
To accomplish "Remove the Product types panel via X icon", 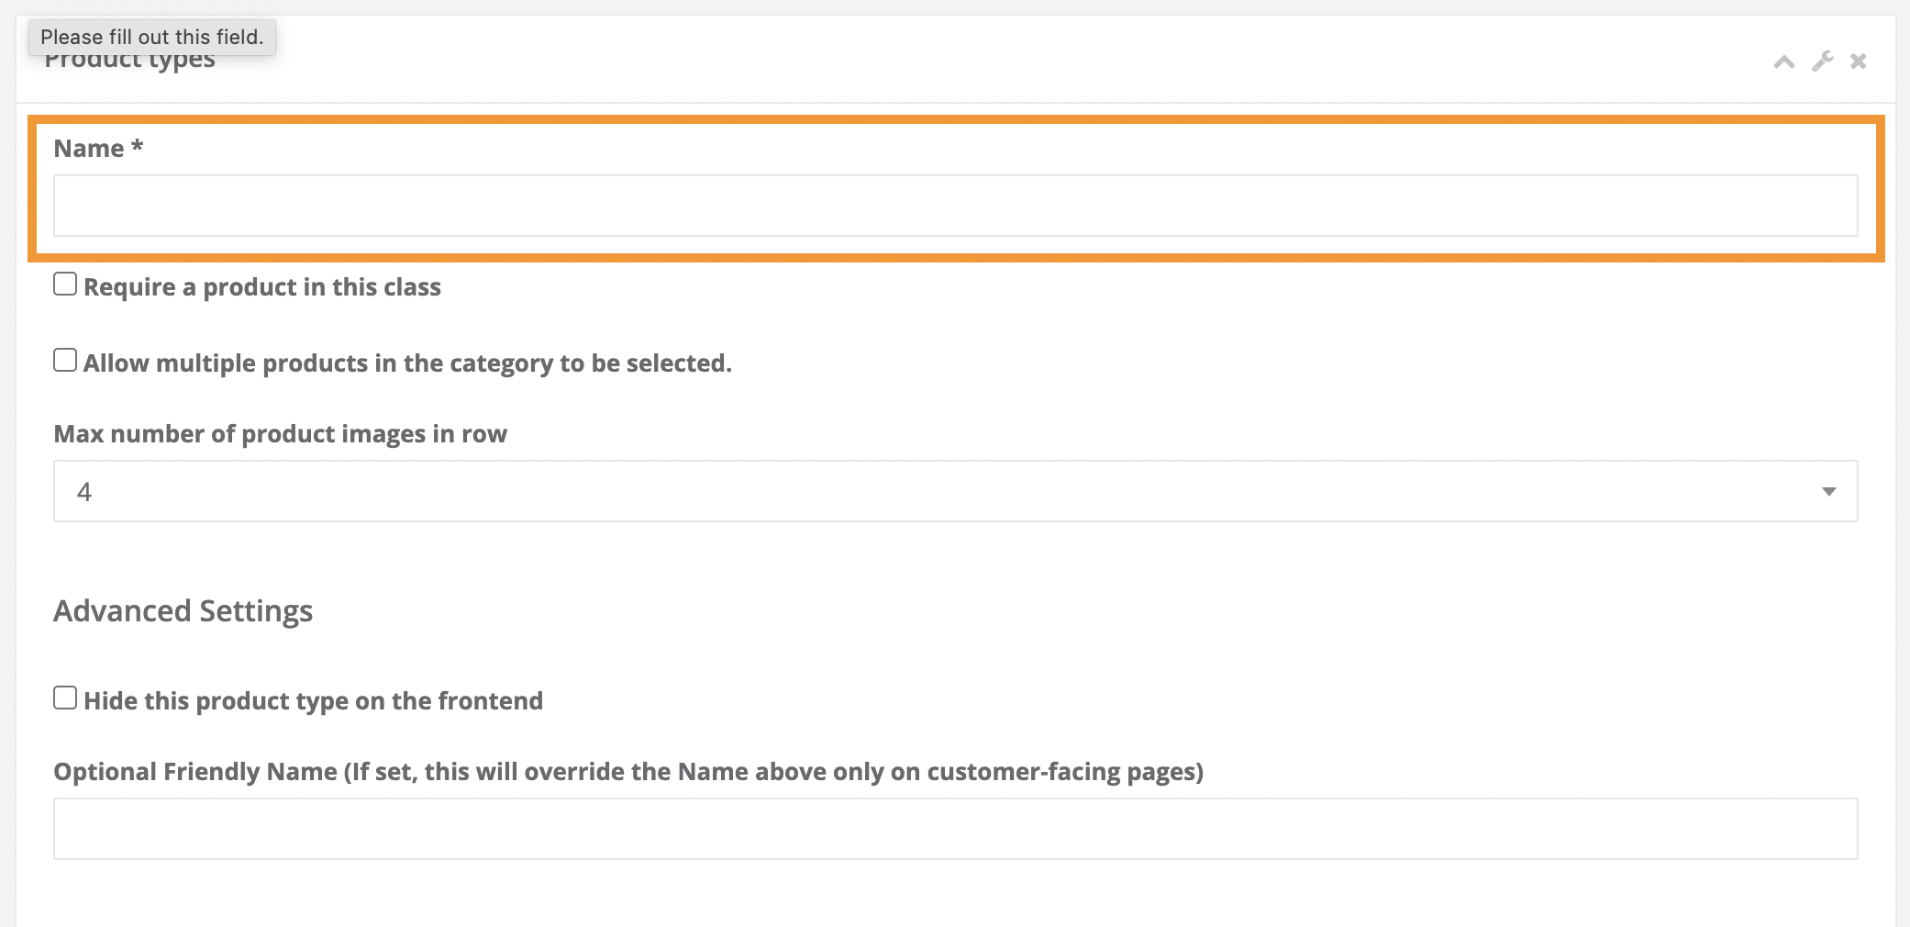I will (x=1859, y=61).
